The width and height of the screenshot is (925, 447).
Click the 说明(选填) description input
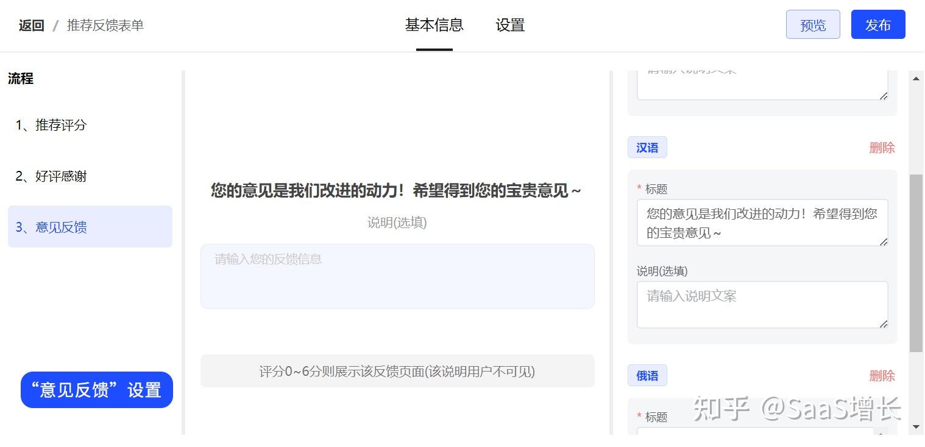[x=762, y=304]
